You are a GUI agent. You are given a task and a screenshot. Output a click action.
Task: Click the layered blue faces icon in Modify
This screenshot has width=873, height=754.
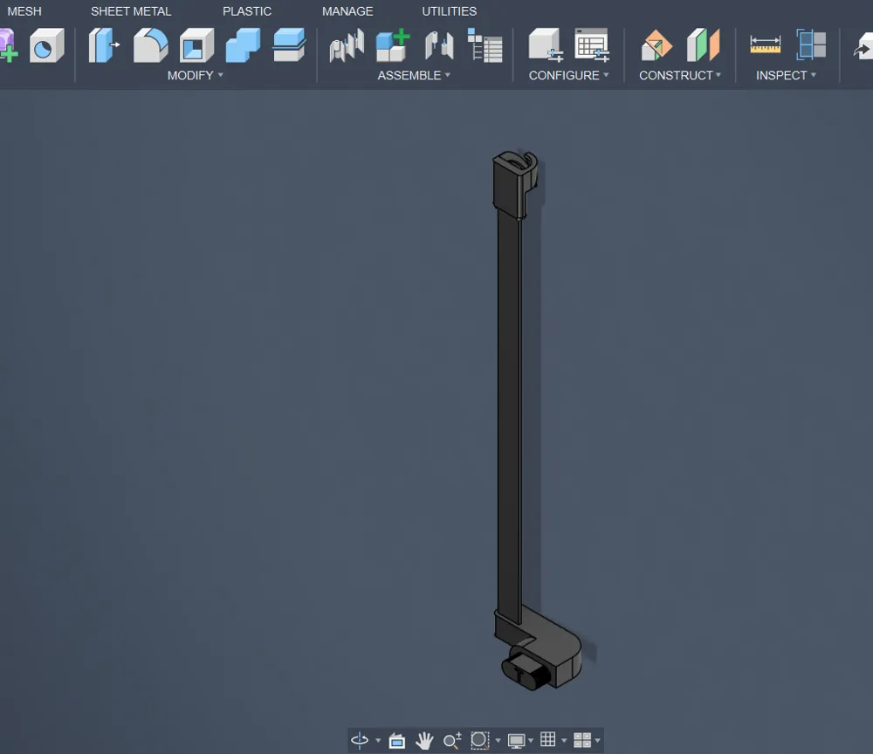pyautogui.click(x=289, y=45)
